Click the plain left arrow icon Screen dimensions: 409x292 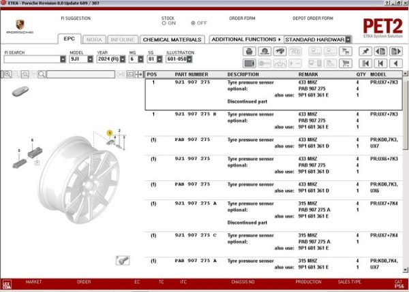coord(395,63)
